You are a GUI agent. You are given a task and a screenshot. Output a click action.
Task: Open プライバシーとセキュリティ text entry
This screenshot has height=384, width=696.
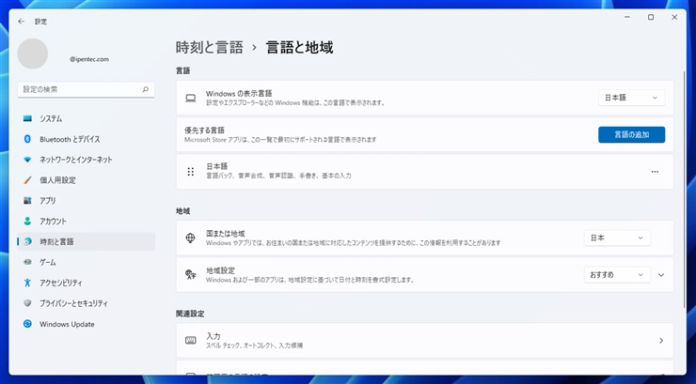click(73, 303)
